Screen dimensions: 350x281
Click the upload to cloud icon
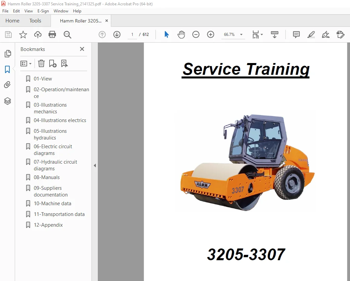(x=38, y=35)
